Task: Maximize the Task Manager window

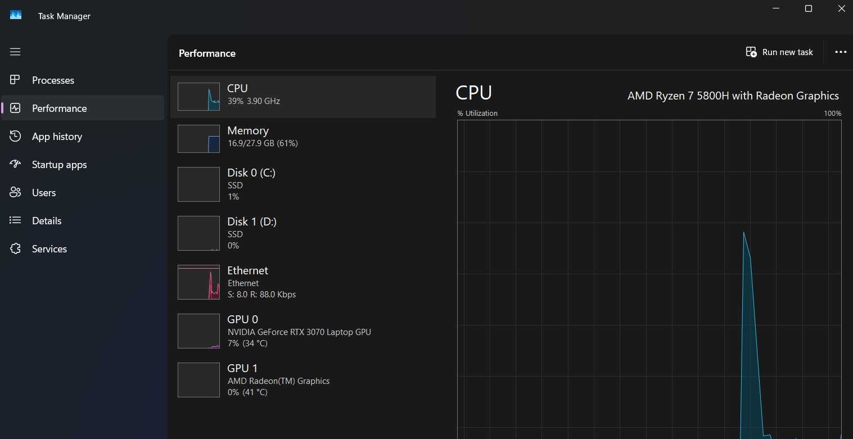Action: pyautogui.click(x=809, y=8)
